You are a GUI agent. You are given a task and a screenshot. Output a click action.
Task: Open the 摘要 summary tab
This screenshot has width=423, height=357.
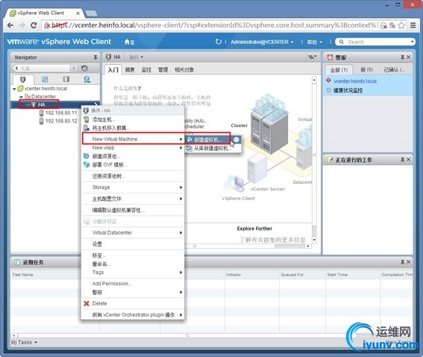130,69
